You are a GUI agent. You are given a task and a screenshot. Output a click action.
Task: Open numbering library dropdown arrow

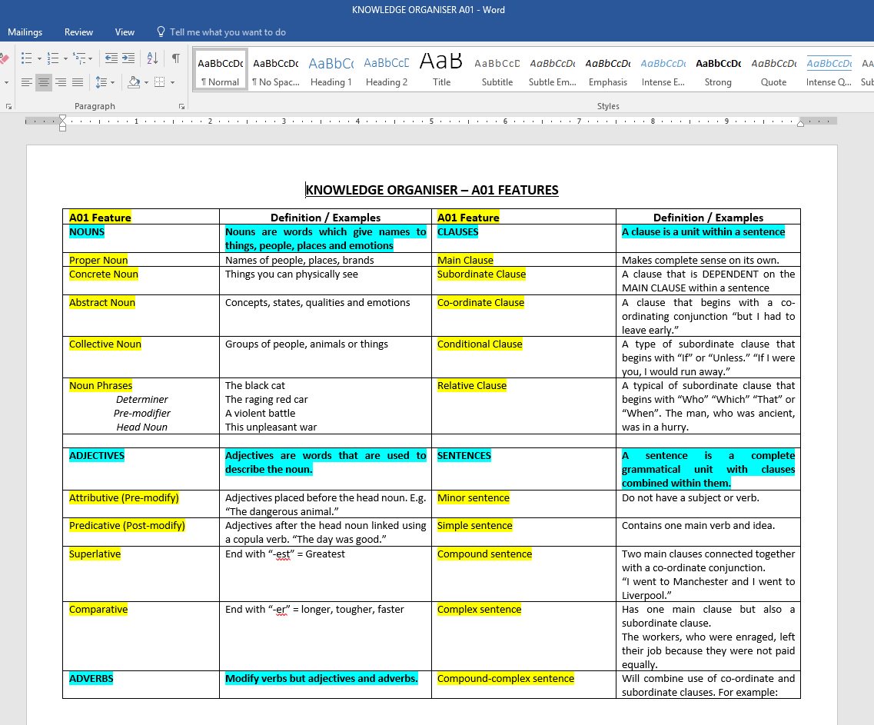pyautogui.click(x=66, y=58)
